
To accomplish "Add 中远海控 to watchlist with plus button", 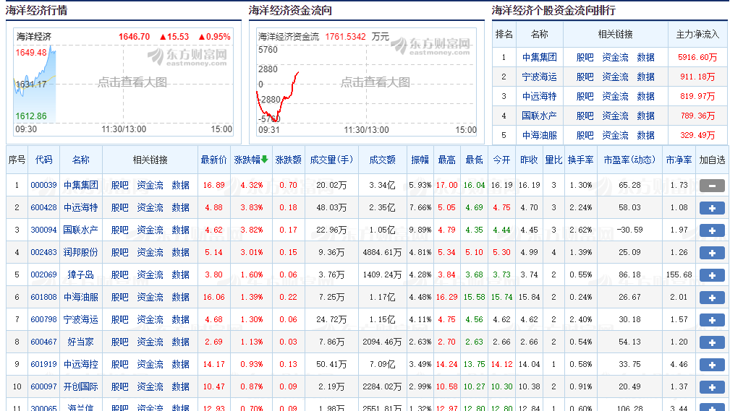I will (x=712, y=365).
